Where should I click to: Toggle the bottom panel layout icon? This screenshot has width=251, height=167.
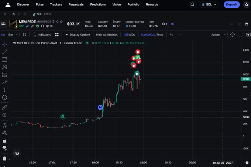247,24
